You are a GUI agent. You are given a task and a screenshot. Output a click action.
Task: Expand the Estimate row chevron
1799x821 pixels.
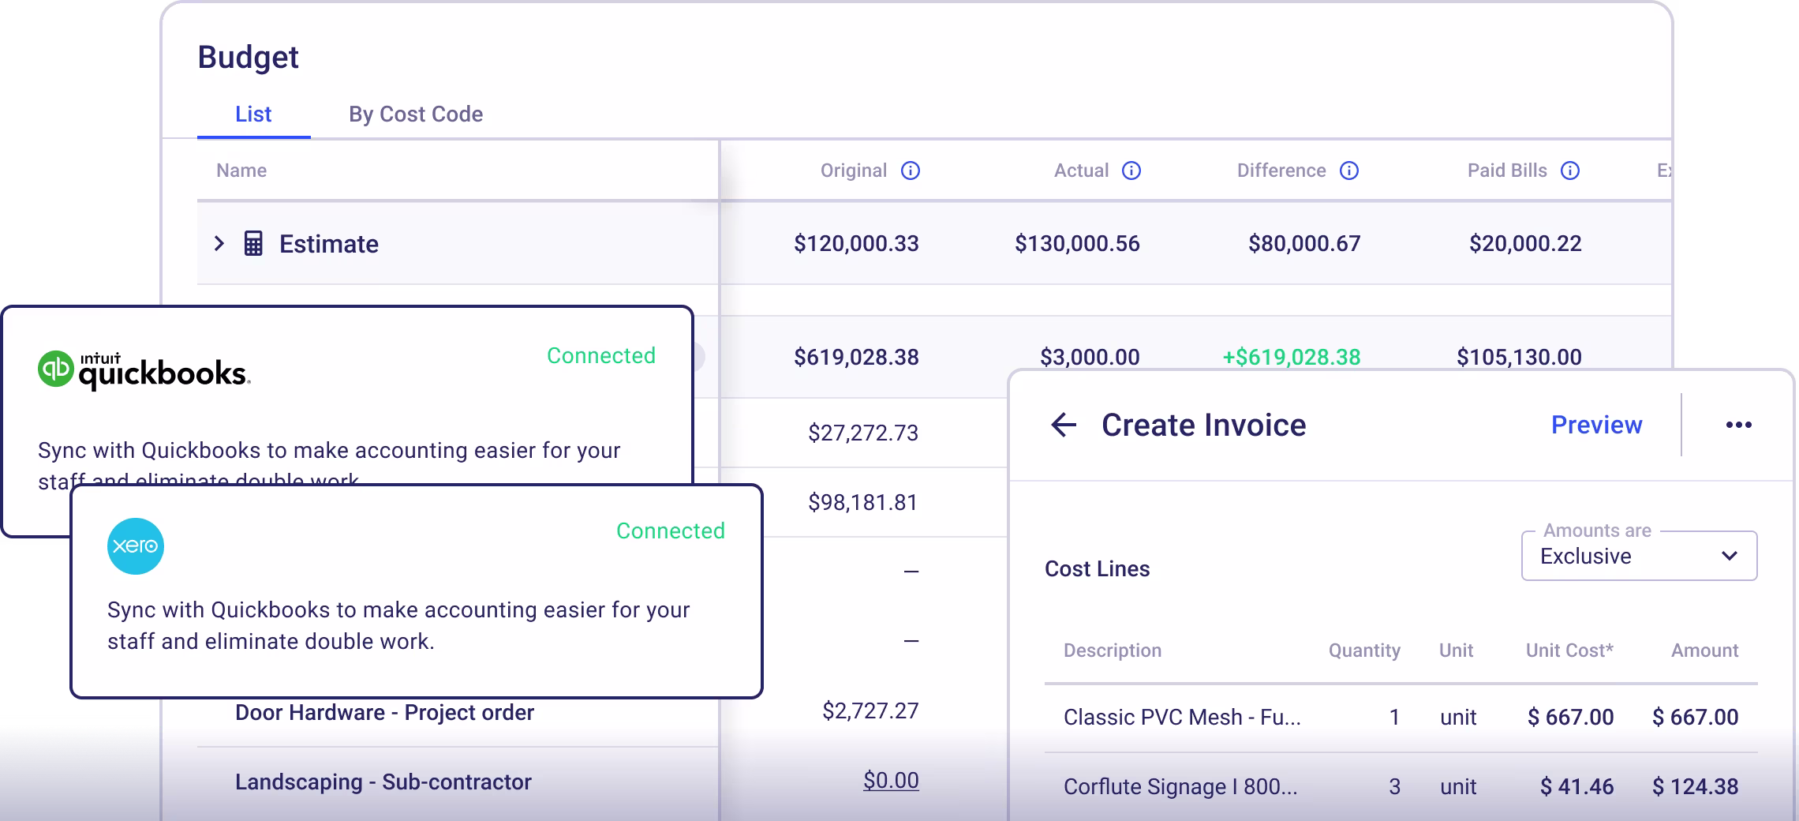tap(219, 244)
